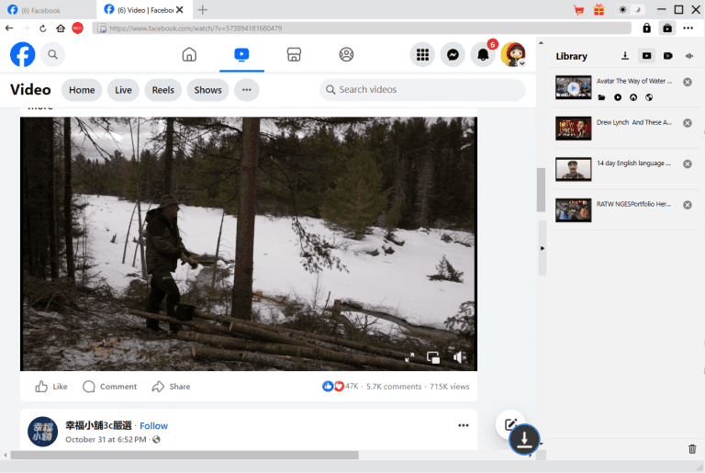Expand more video filters ellipsis

pyautogui.click(x=246, y=90)
